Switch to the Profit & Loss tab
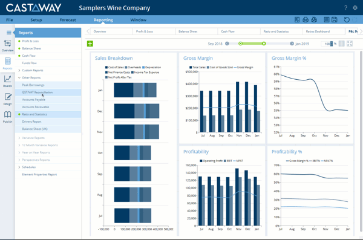 (x=154, y=31)
